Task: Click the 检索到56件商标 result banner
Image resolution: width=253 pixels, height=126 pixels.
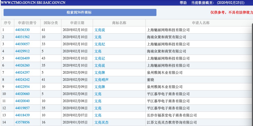Action: 80,12
